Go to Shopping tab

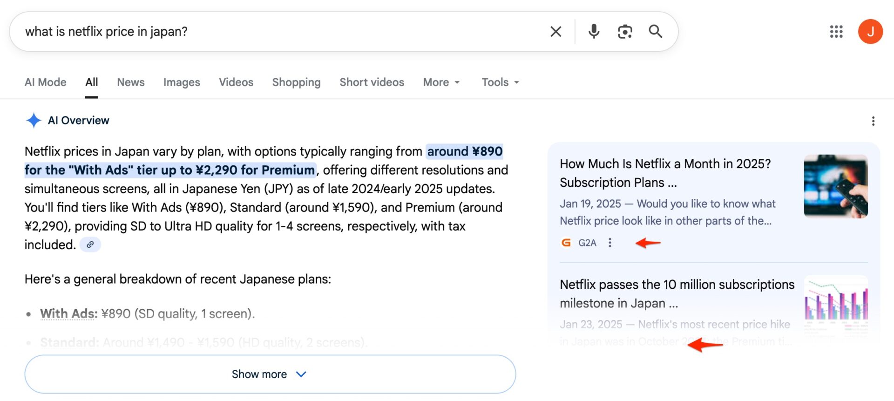(297, 82)
